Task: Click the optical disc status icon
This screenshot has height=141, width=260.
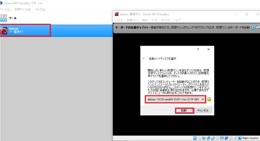Action: pos(200,138)
